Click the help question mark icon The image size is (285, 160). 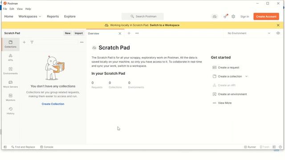pyautogui.click(x=280, y=147)
